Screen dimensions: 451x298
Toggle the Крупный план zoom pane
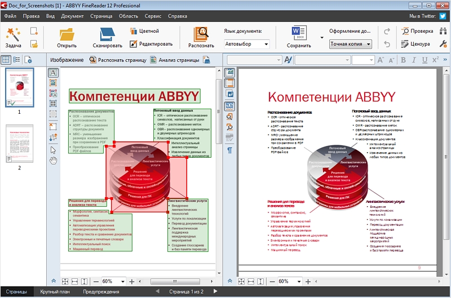(x=55, y=292)
